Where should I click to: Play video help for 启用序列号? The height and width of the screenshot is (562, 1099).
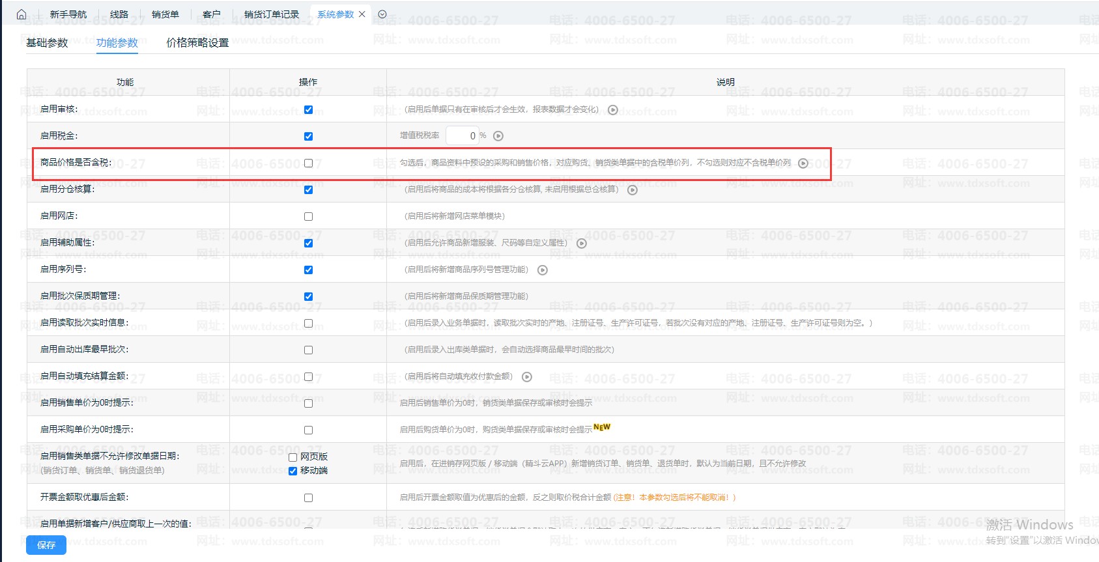[x=543, y=270]
